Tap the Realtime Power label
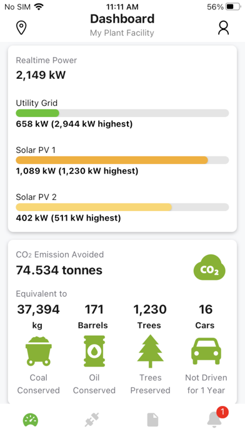Screen dimensions: 245x436 46,60
